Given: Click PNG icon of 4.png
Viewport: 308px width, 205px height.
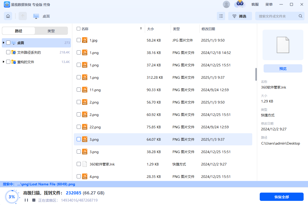Looking at the screenshot, I should [85, 176].
